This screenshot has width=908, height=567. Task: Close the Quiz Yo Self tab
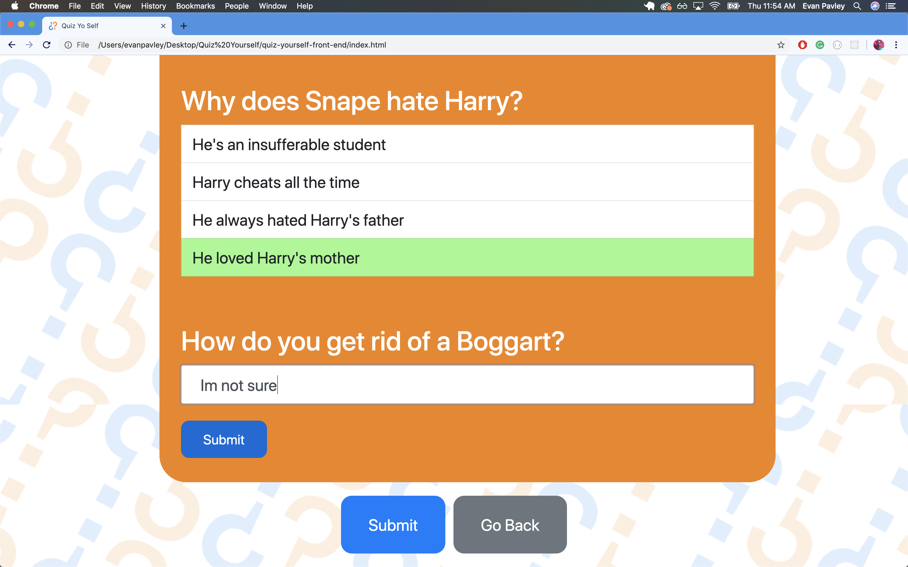tap(163, 26)
